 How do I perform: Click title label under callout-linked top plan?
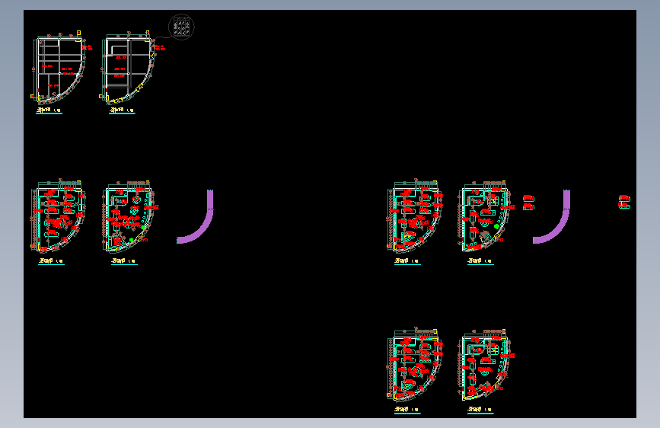[122, 110]
